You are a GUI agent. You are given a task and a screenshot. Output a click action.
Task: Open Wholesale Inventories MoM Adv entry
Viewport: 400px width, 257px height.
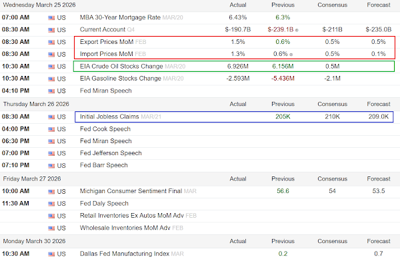click(x=125, y=228)
